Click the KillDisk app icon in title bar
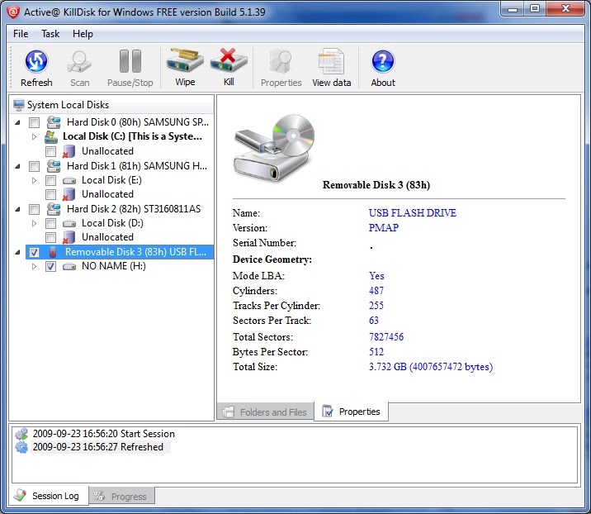Screen dimensions: 591x514 13,12
